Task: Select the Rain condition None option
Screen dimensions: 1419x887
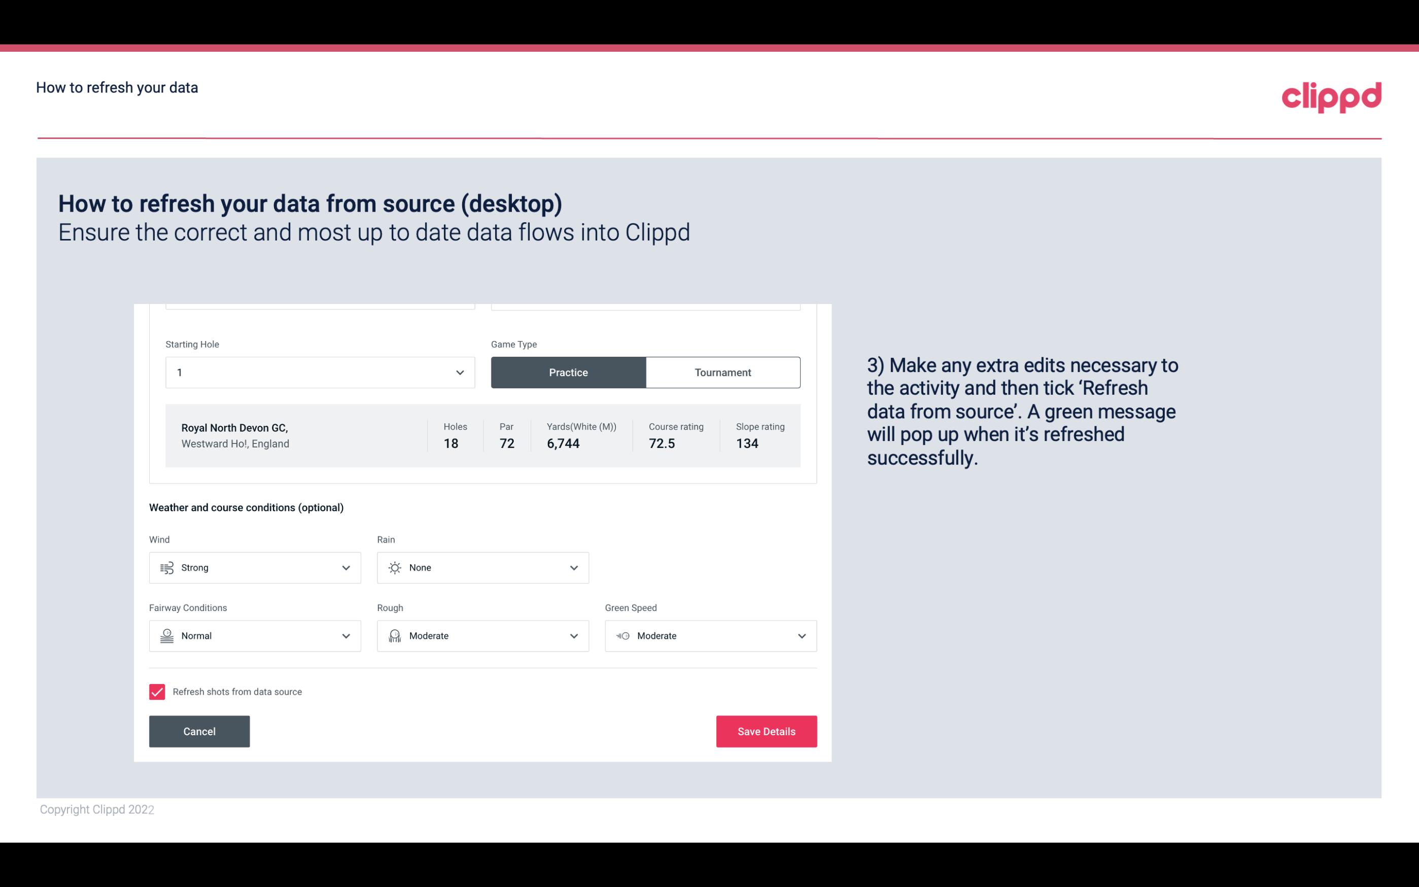Action: 482,567
